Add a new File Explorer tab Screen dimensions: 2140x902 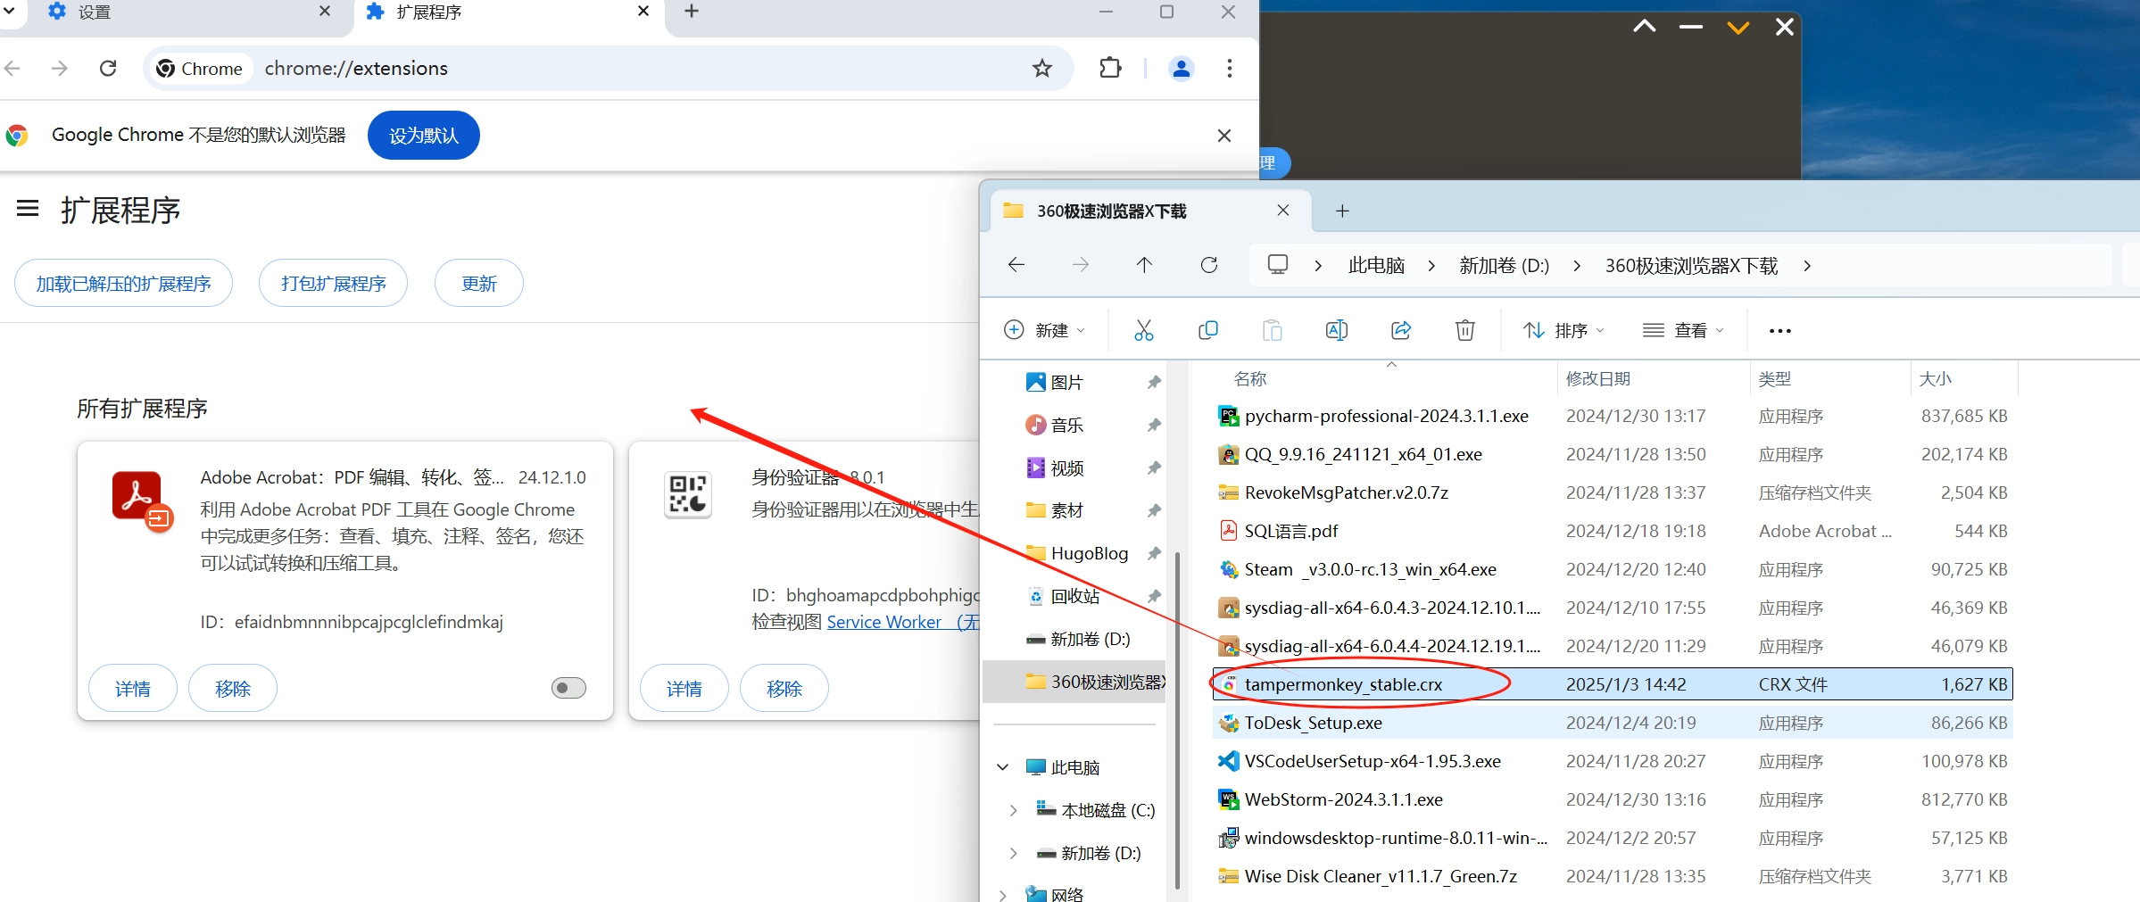(1342, 211)
